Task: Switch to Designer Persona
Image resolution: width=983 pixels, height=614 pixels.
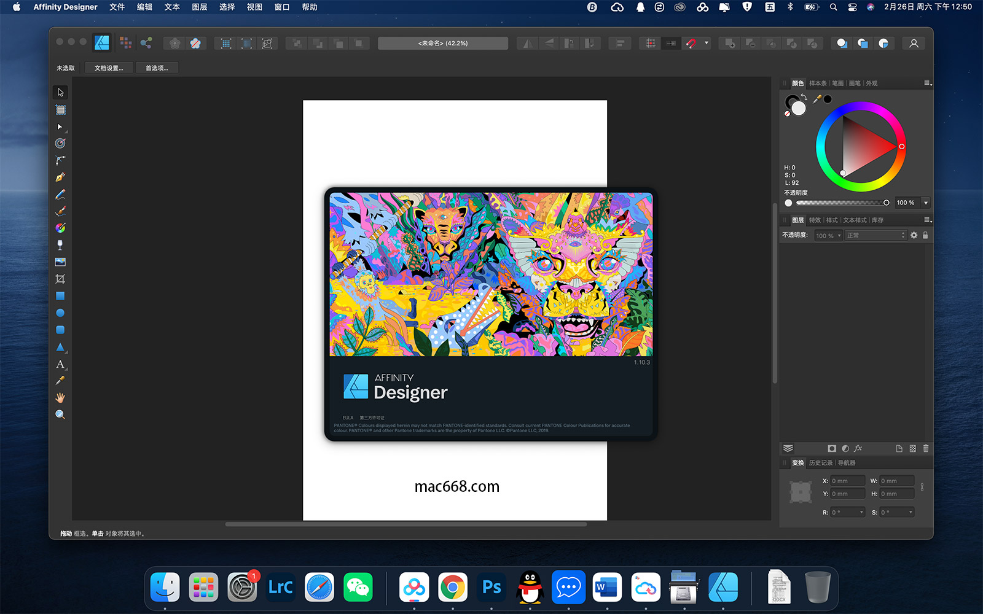Action: (102, 43)
